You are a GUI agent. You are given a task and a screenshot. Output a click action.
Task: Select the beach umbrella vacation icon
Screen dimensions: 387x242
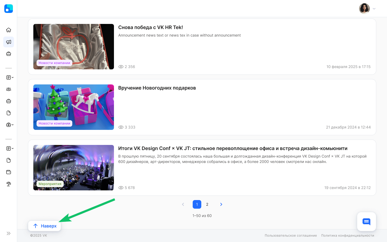coord(9,184)
